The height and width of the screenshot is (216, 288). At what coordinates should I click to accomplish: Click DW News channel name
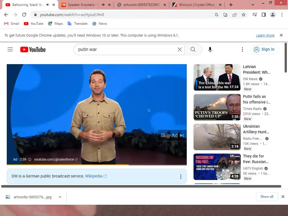(250, 79)
